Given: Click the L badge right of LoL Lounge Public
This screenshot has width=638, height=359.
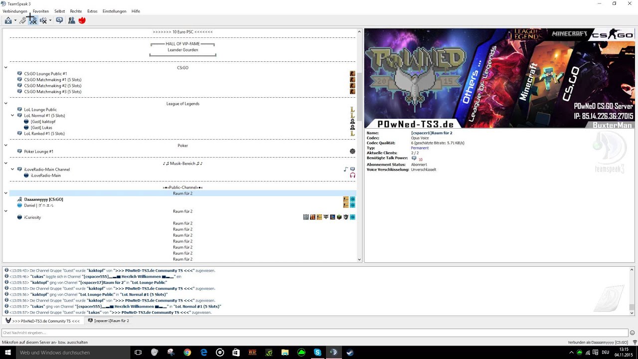Looking at the screenshot, I should (352, 110).
